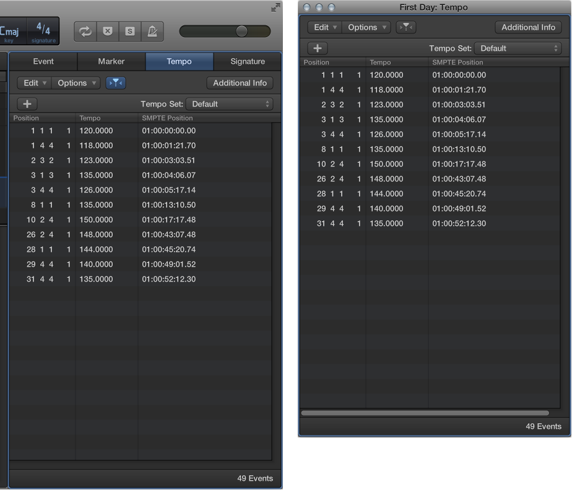Click the plus icon to add a tempo event
The height and width of the screenshot is (490, 572).
pos(27,103)
